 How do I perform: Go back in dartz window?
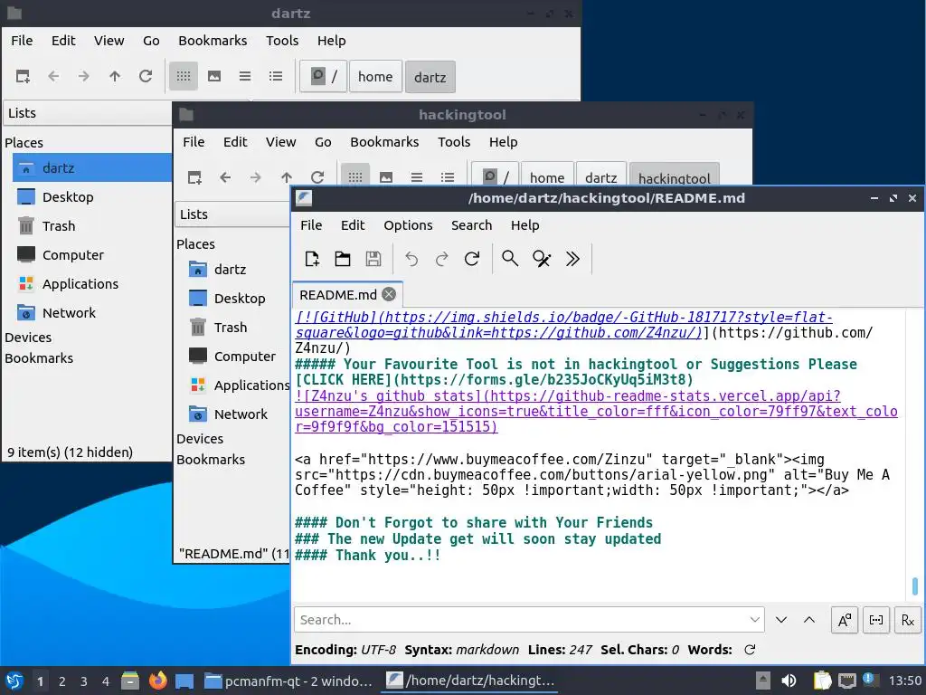point(53,76)
